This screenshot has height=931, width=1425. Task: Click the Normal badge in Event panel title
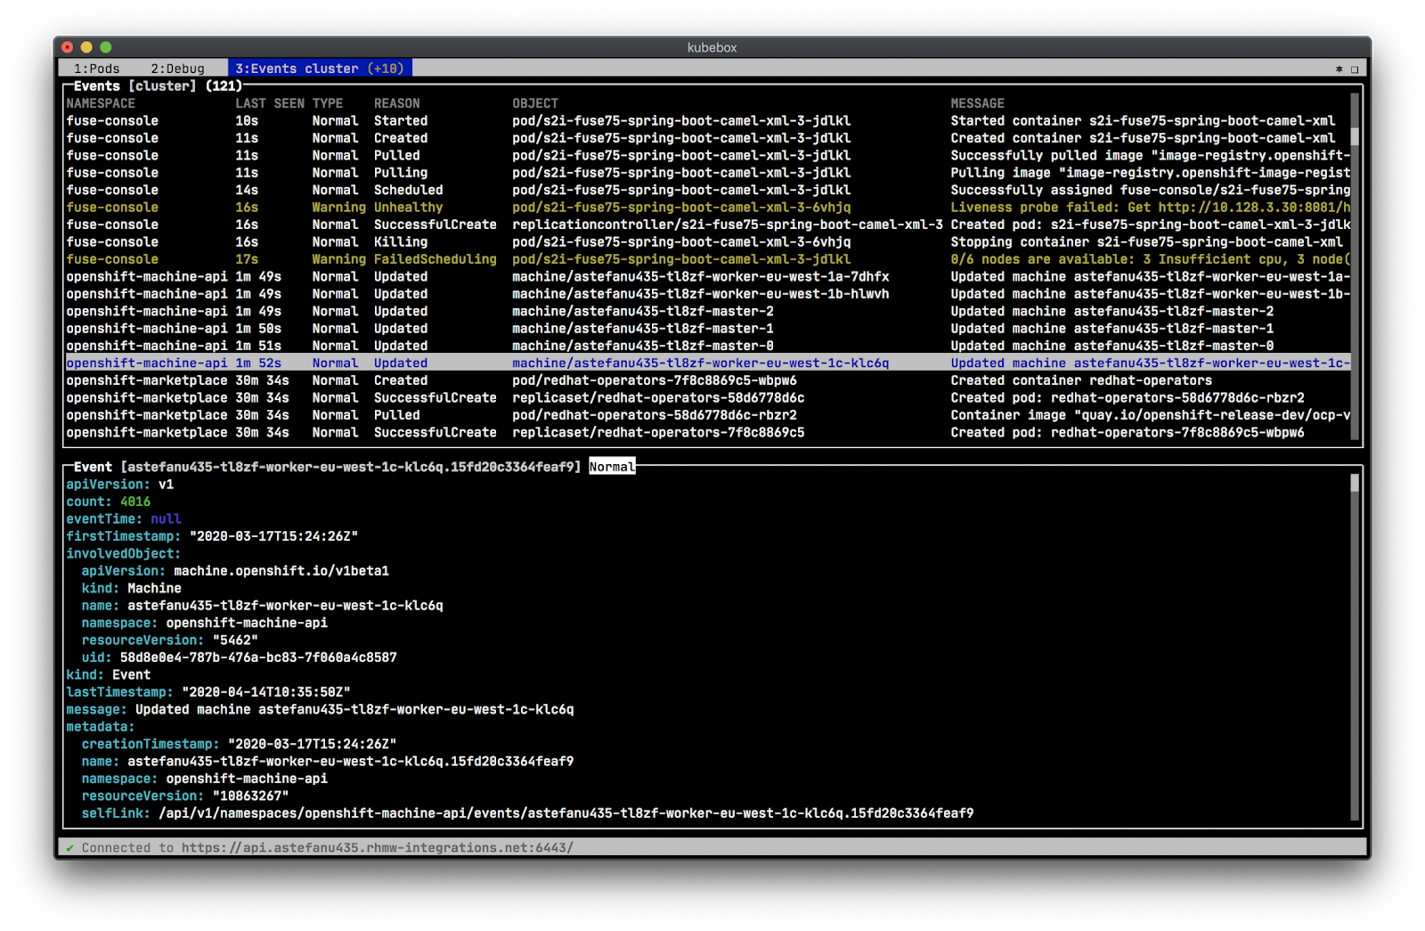point(612,467)
